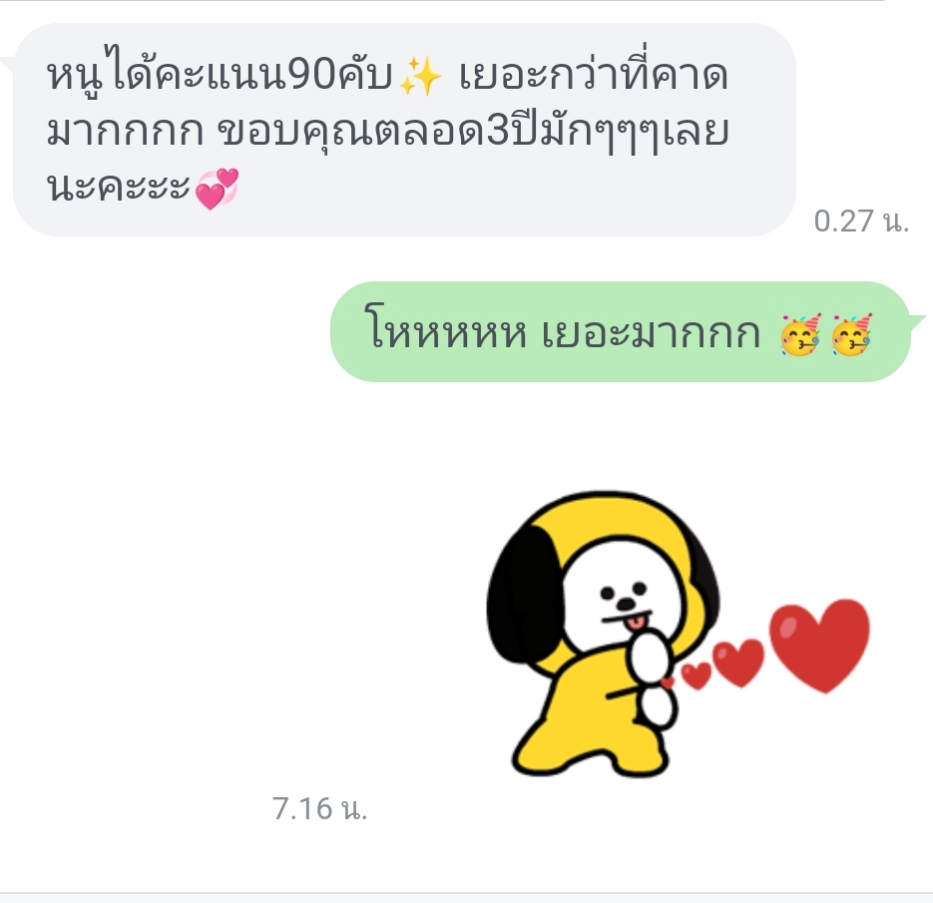Screen dimensions: 933x903
Task: Tap the smallest red heart beside the paw
Action: pos(669,682)
